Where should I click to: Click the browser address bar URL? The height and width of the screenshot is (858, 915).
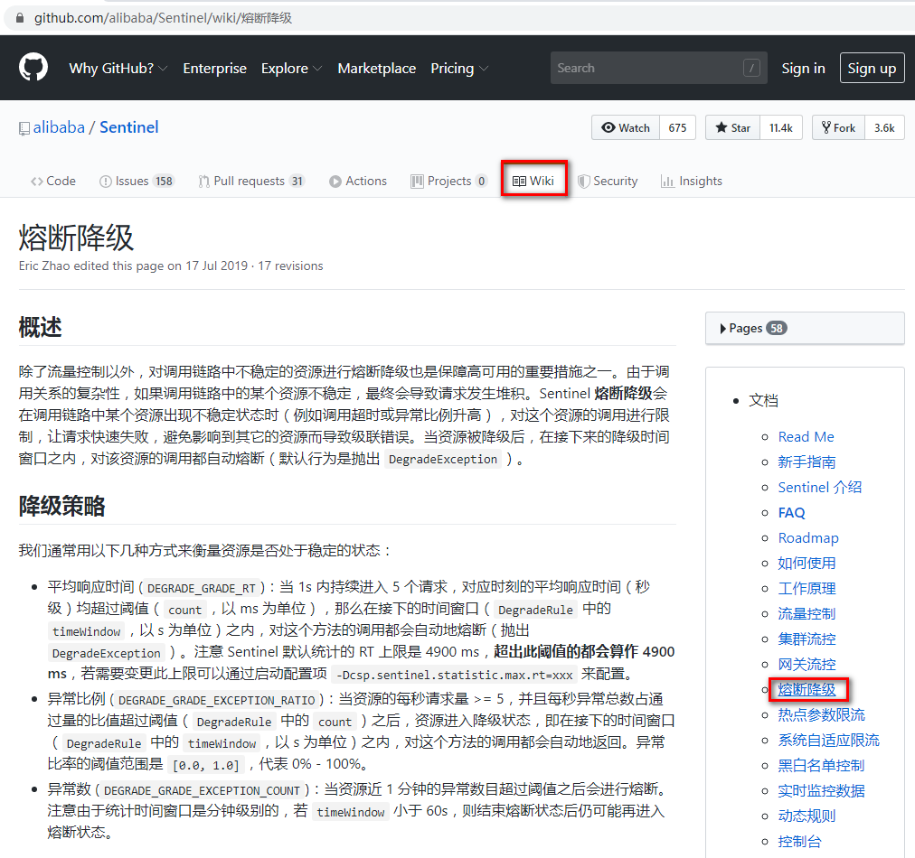point(163,18)
